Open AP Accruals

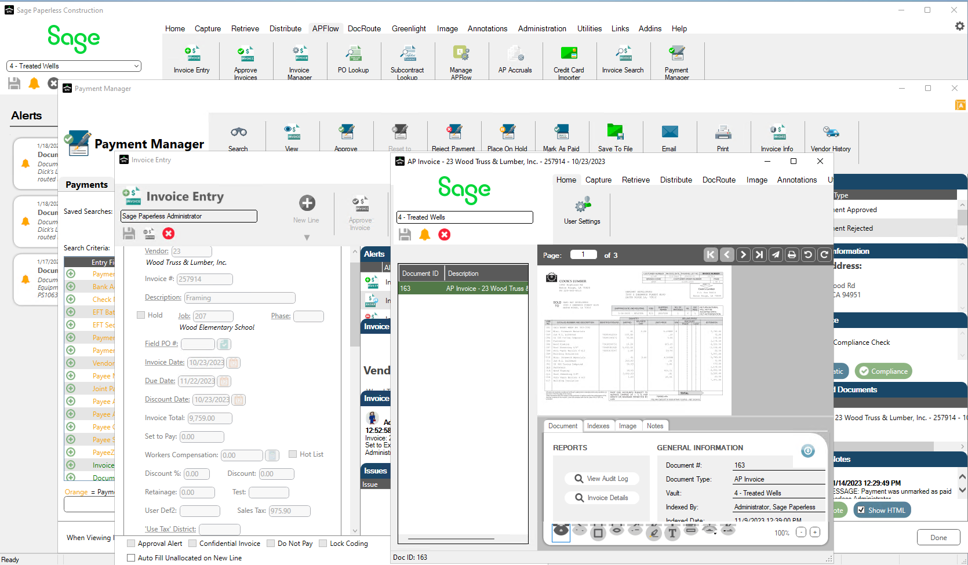[515, 60]
